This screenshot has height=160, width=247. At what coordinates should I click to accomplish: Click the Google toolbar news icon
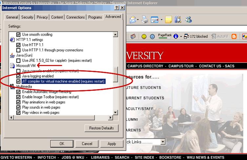pos(133,36)
